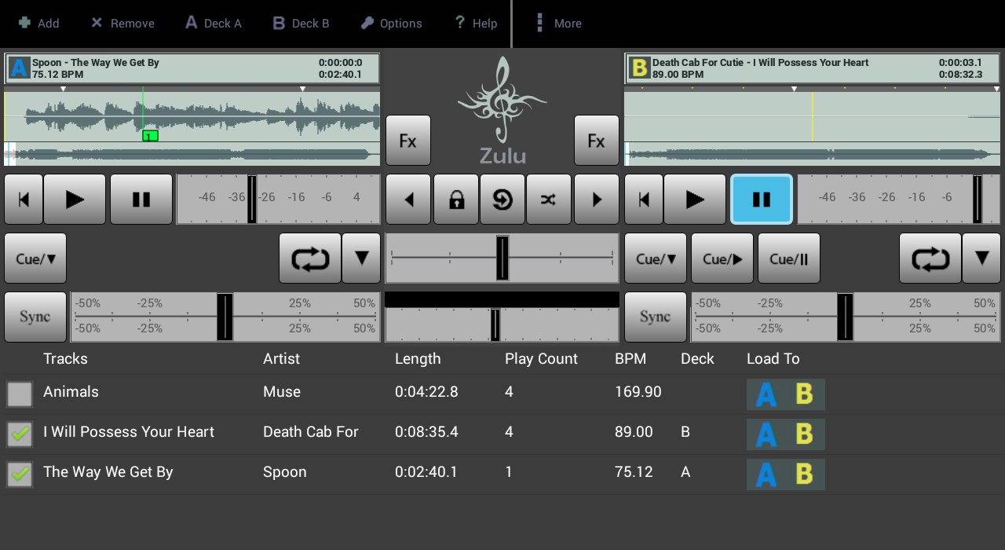Enable looping on Deck A
Image resolution: width=1005 pixels, height=550 pixels.
pos(309,258)
